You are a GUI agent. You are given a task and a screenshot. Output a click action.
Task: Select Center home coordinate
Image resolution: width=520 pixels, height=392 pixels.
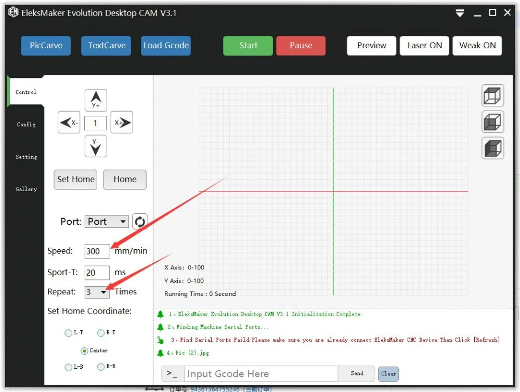pyautogui.click(x=84, y=350)
